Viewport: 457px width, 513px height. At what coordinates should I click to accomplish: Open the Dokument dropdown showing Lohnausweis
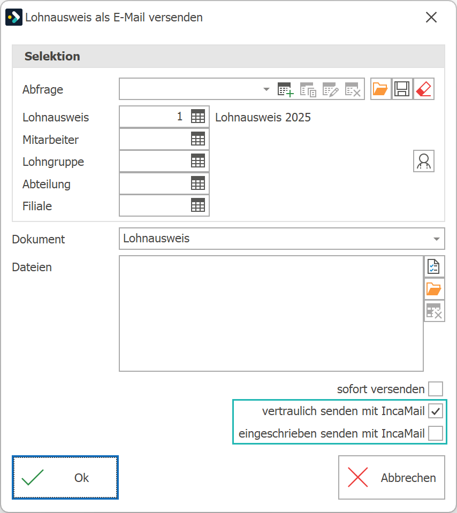click(x=281, y=239)
